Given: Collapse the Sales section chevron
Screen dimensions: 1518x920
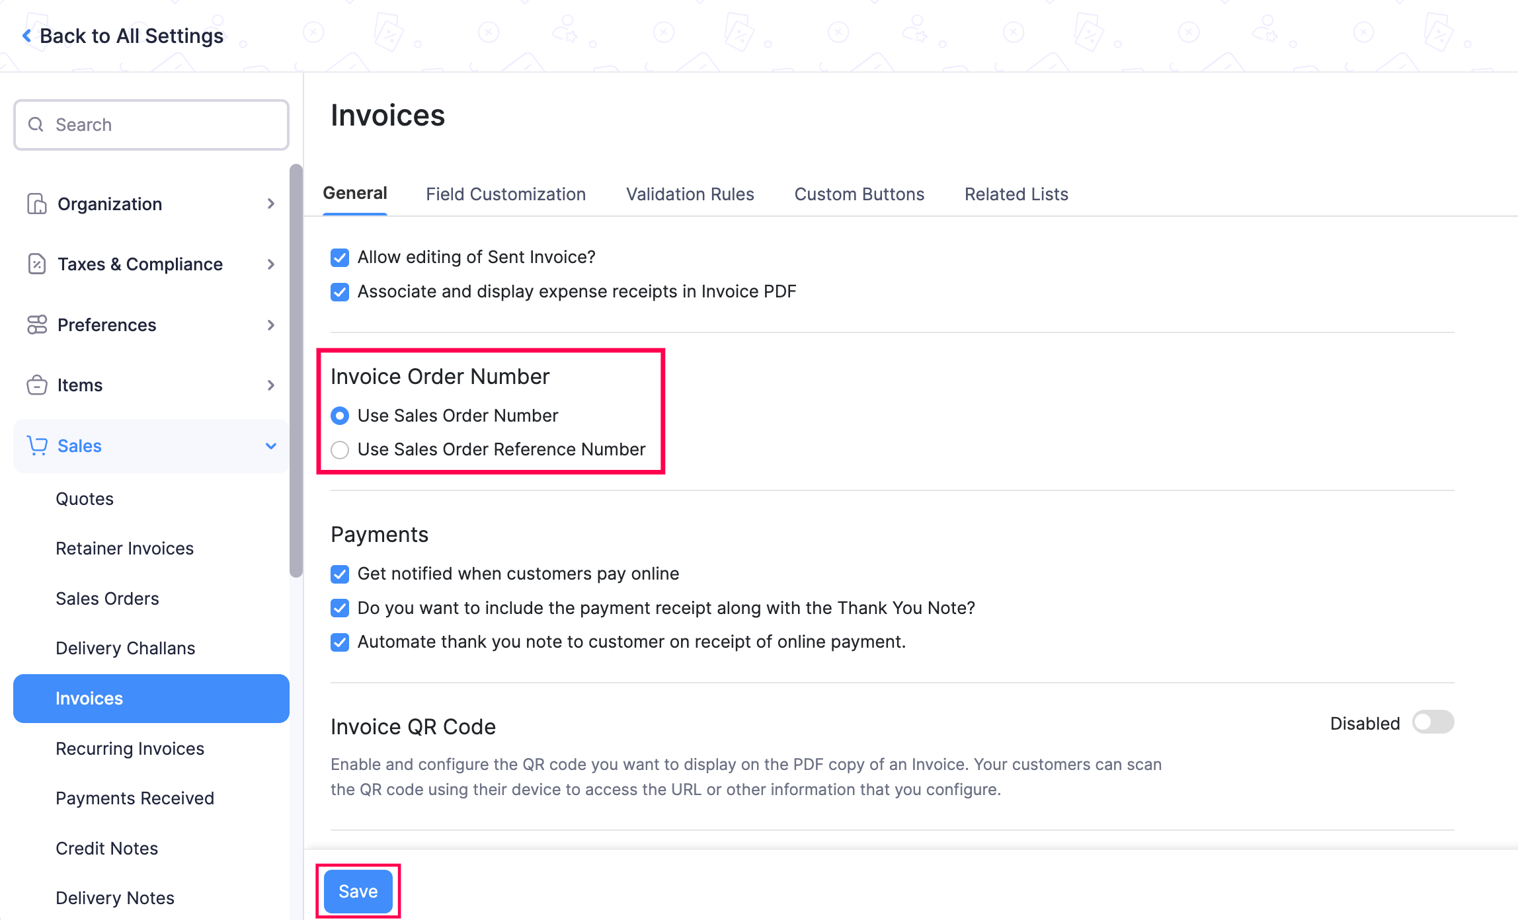Looking at the screenshot, I should (x=270, y=445).
